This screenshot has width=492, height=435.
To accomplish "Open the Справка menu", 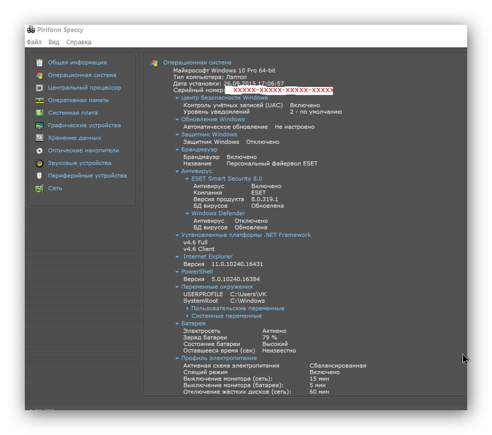I will [x=78, y=42].
